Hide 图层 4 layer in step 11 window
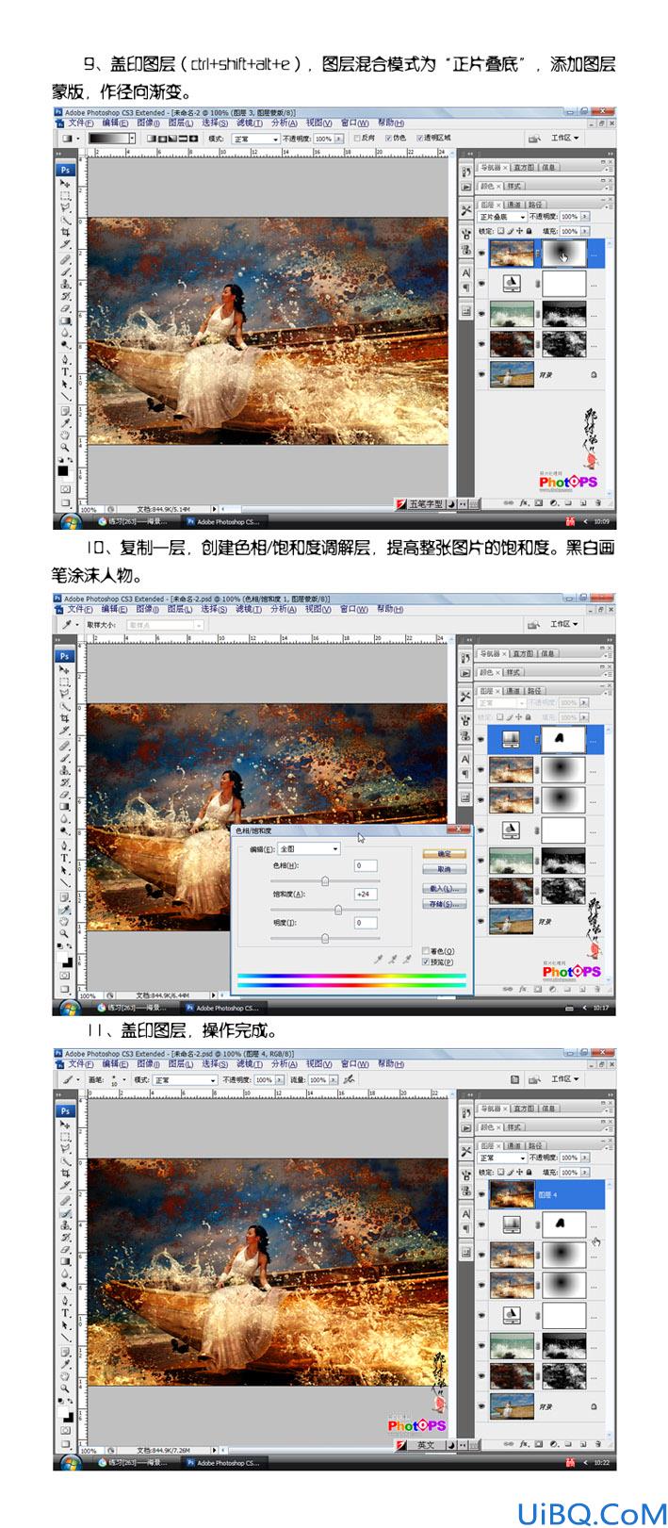This screenshot has height=1528, width=668. coord(481,1194)
